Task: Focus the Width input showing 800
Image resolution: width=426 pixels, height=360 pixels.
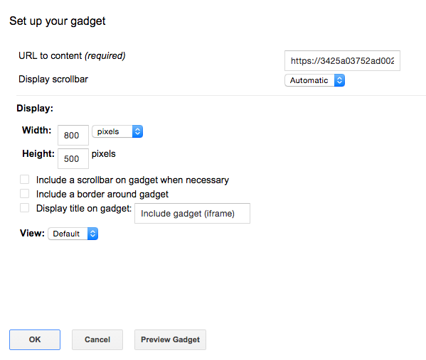Action: pos(73,135)
